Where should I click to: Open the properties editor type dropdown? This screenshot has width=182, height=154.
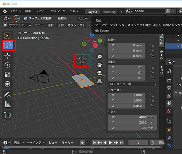coord(171,62)
